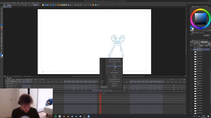
Task: Select the Move (hand) tool
Action: (2, 10)
